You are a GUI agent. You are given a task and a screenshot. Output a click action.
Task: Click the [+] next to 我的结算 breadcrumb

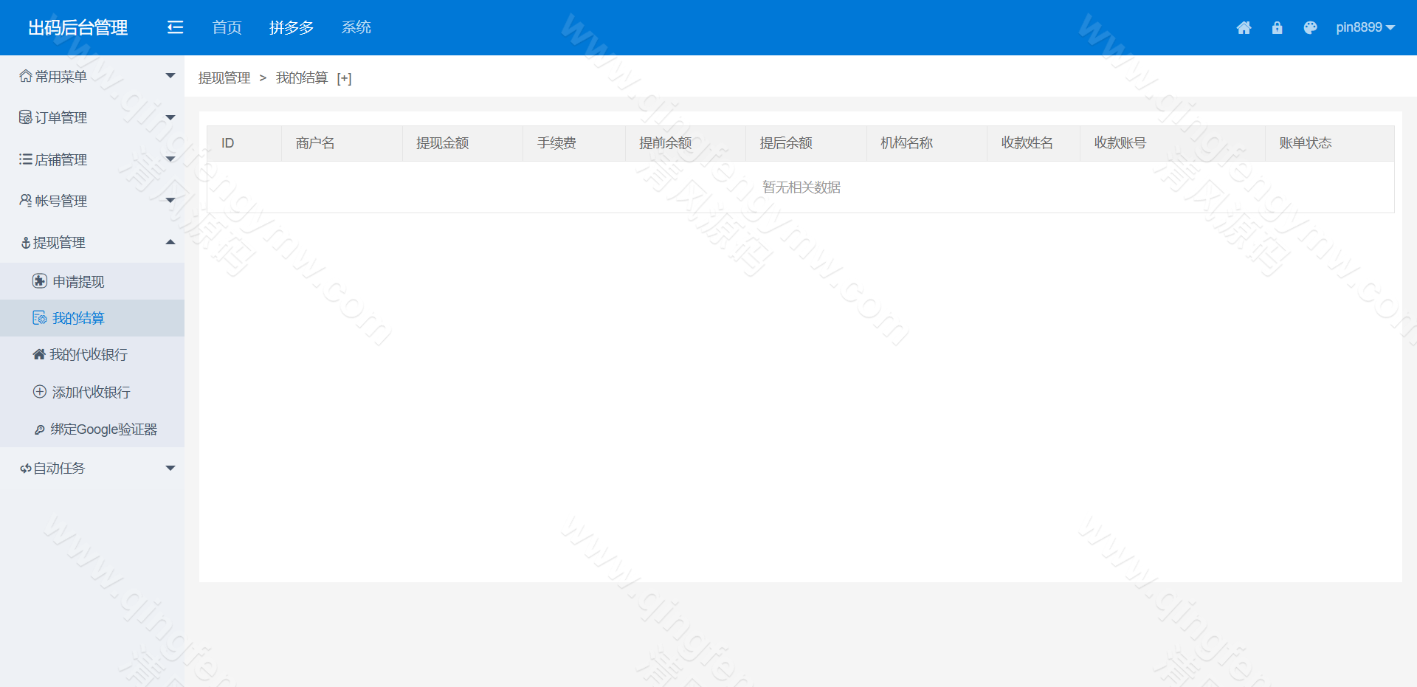[x=344, y=77]
